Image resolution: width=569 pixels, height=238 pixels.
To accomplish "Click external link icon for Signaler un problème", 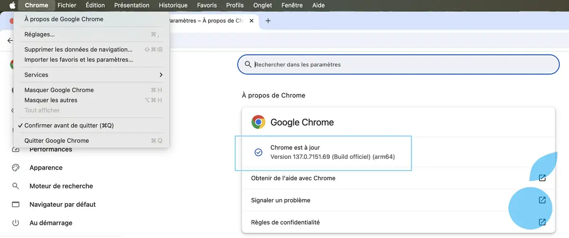I will 542,200.
